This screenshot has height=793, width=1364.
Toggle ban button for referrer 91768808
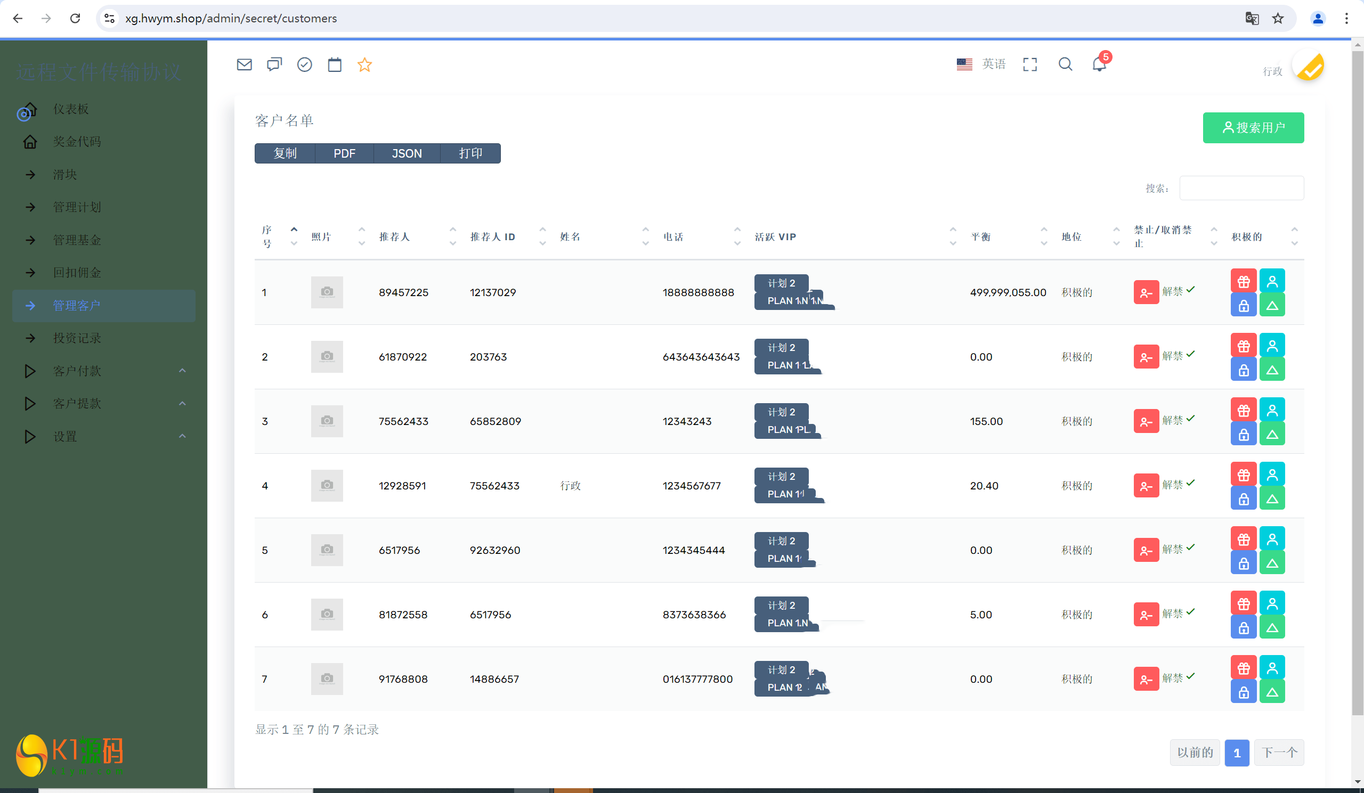[1146, 678]
